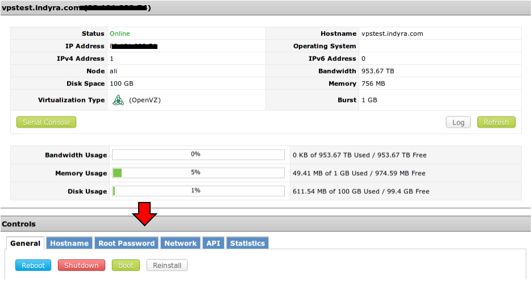532x281 pixels.
Task: Switch to the General tab
Action: tap(25, 243)
